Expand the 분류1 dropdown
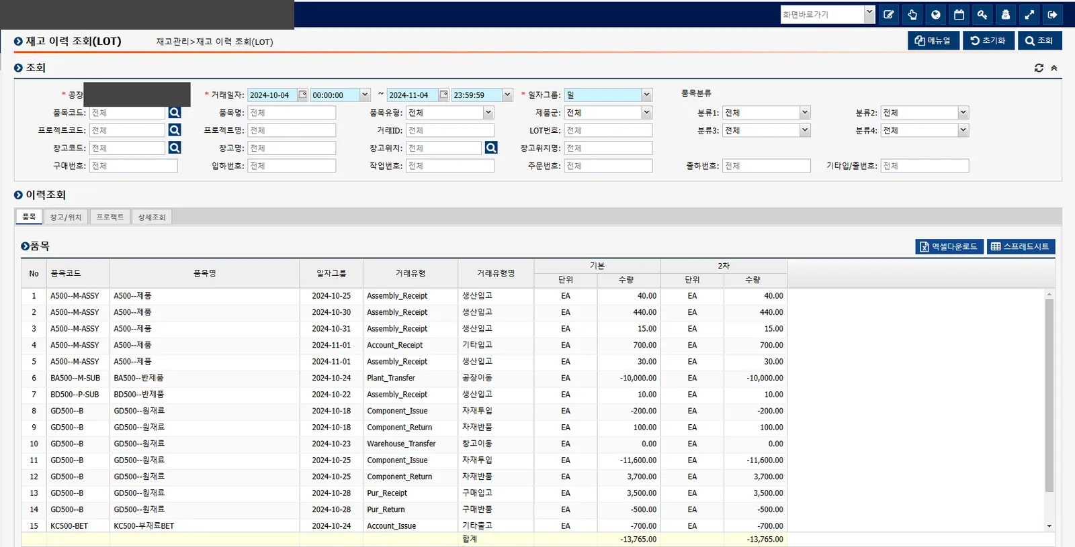 (805, 113)
